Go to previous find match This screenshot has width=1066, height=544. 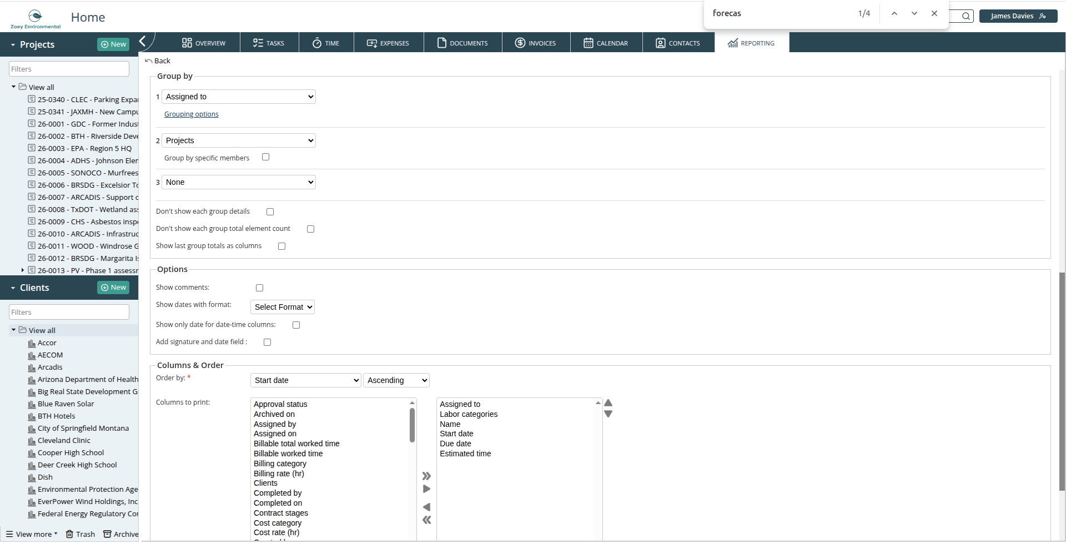(894, 13)
